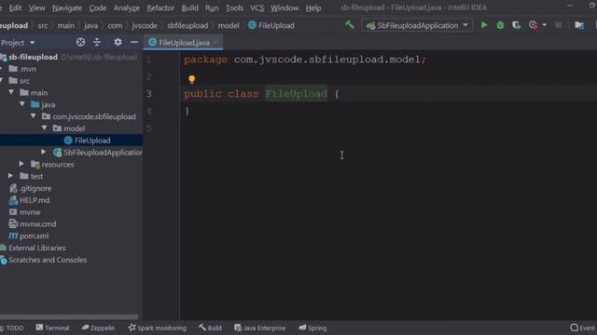
Task: Open Project panel settings gear
Action: click(x=118, y=42)
